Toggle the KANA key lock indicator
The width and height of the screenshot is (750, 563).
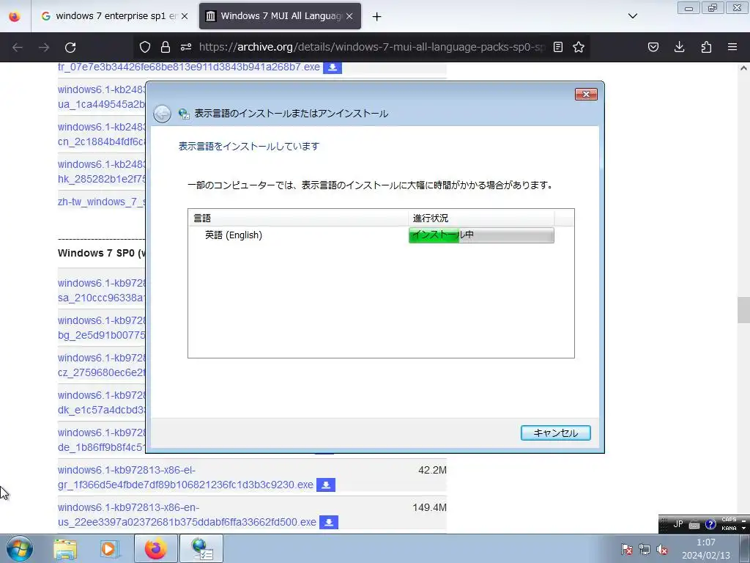click(x=729, y=528)
